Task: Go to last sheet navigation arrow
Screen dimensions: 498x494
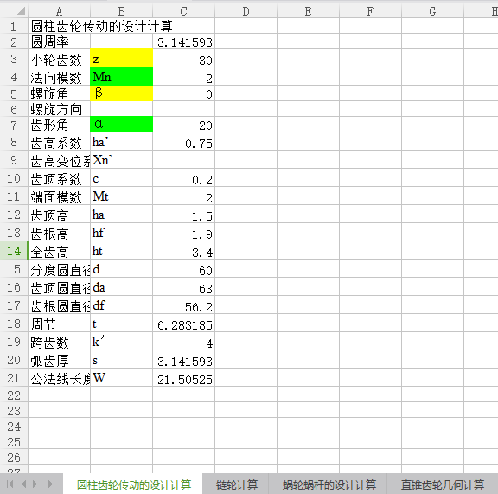Action: (51, 484)
